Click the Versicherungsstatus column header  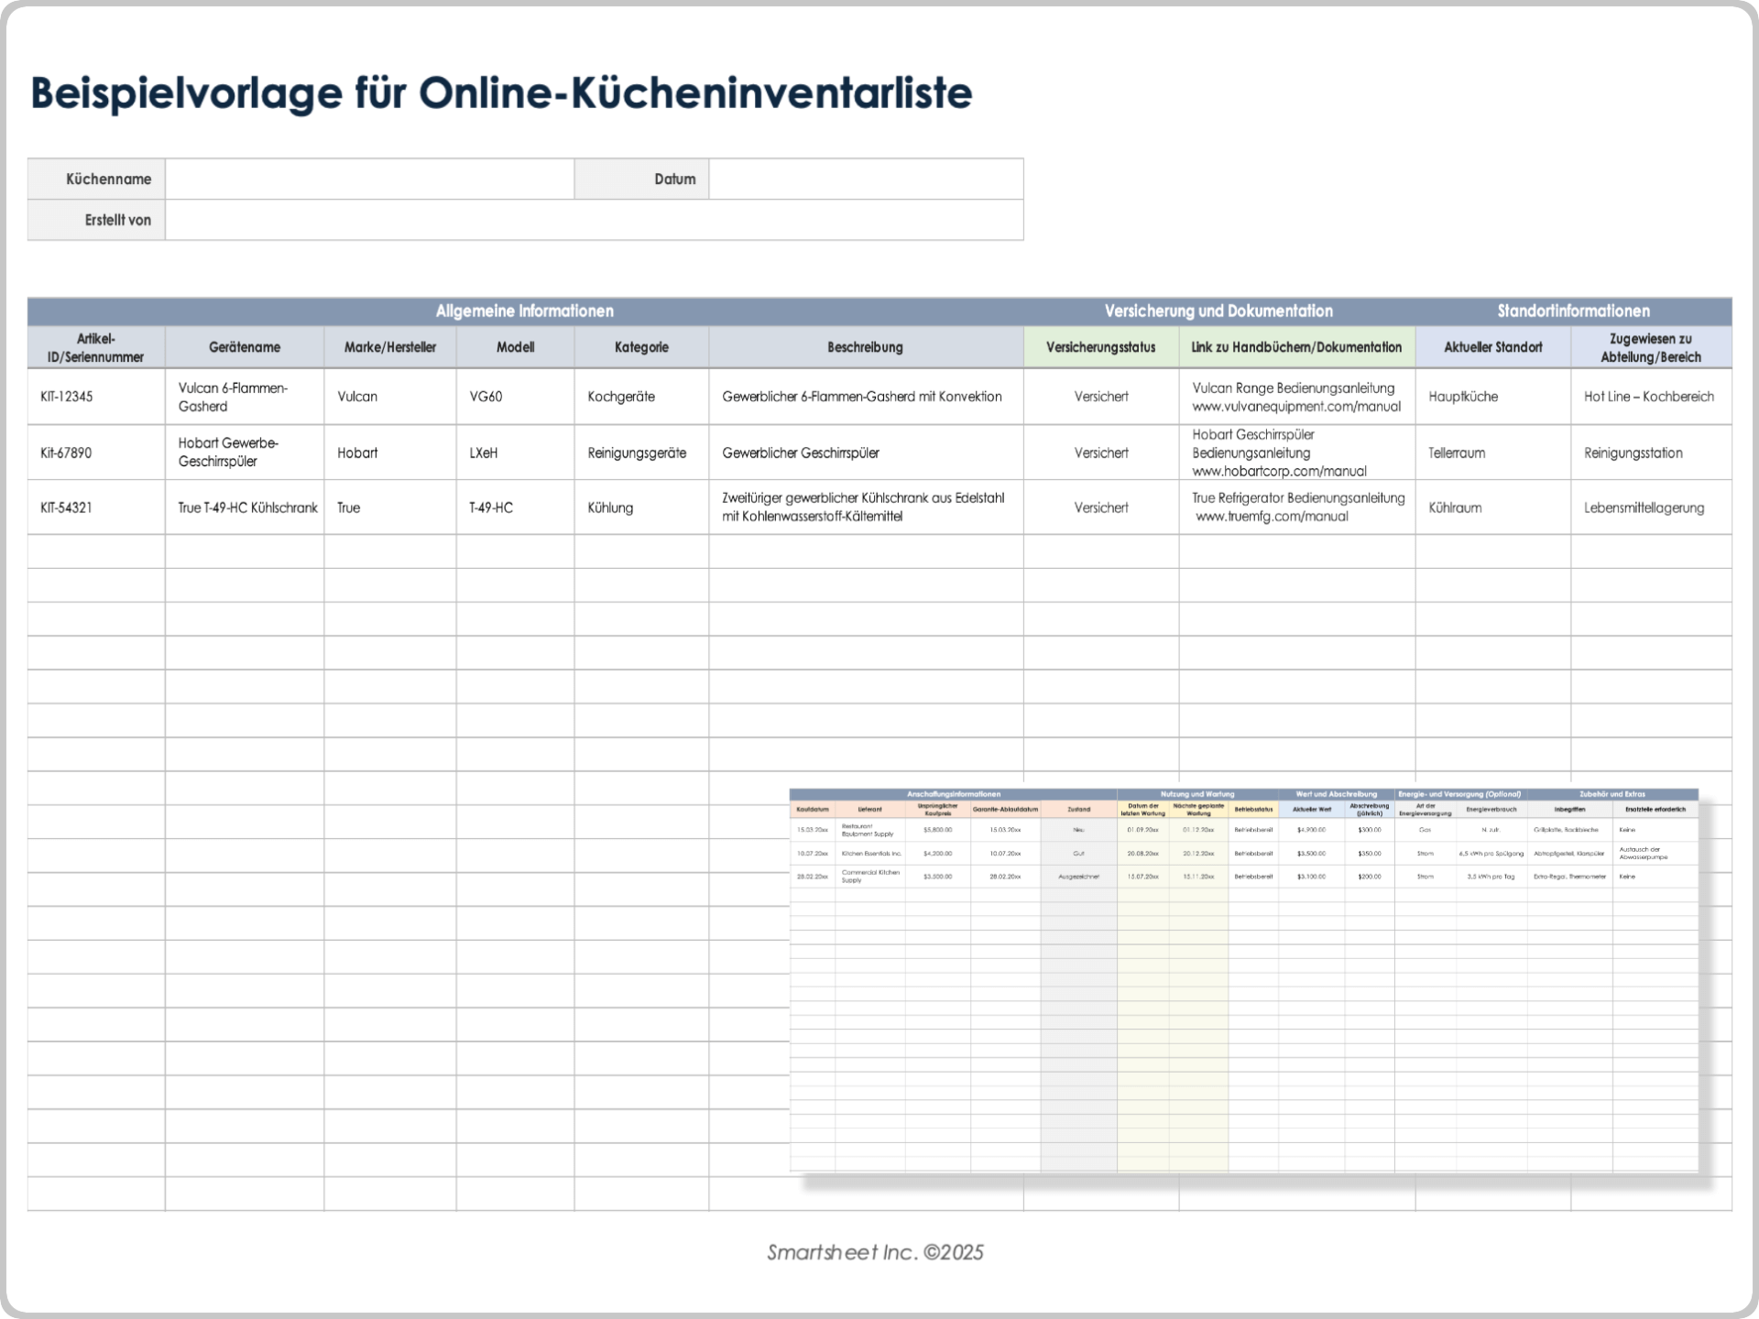pos(1100,347)
